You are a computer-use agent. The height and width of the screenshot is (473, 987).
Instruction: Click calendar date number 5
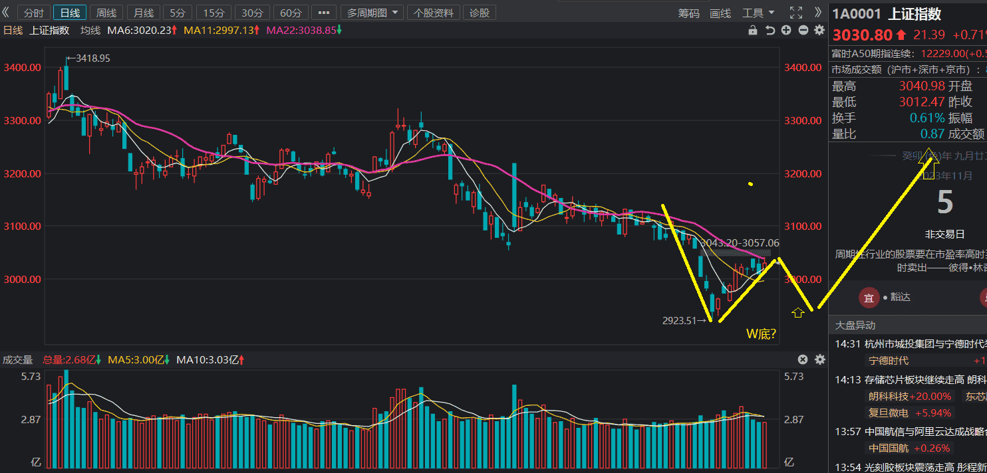tap(944, 203)
